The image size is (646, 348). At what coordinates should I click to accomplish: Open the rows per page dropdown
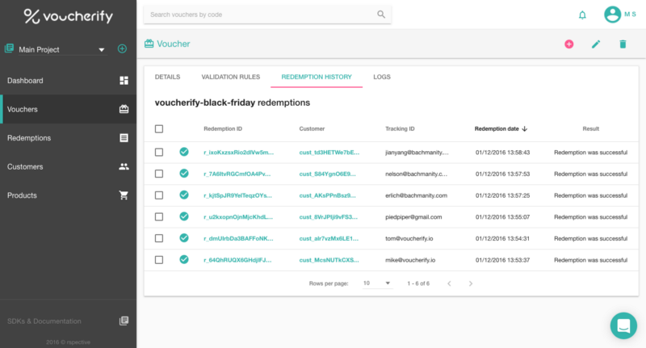[377, 283]
